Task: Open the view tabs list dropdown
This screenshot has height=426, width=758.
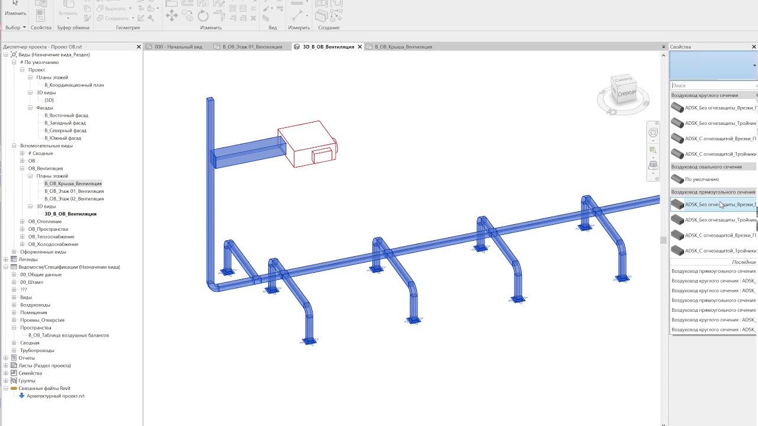Action: tap(663, 47)
